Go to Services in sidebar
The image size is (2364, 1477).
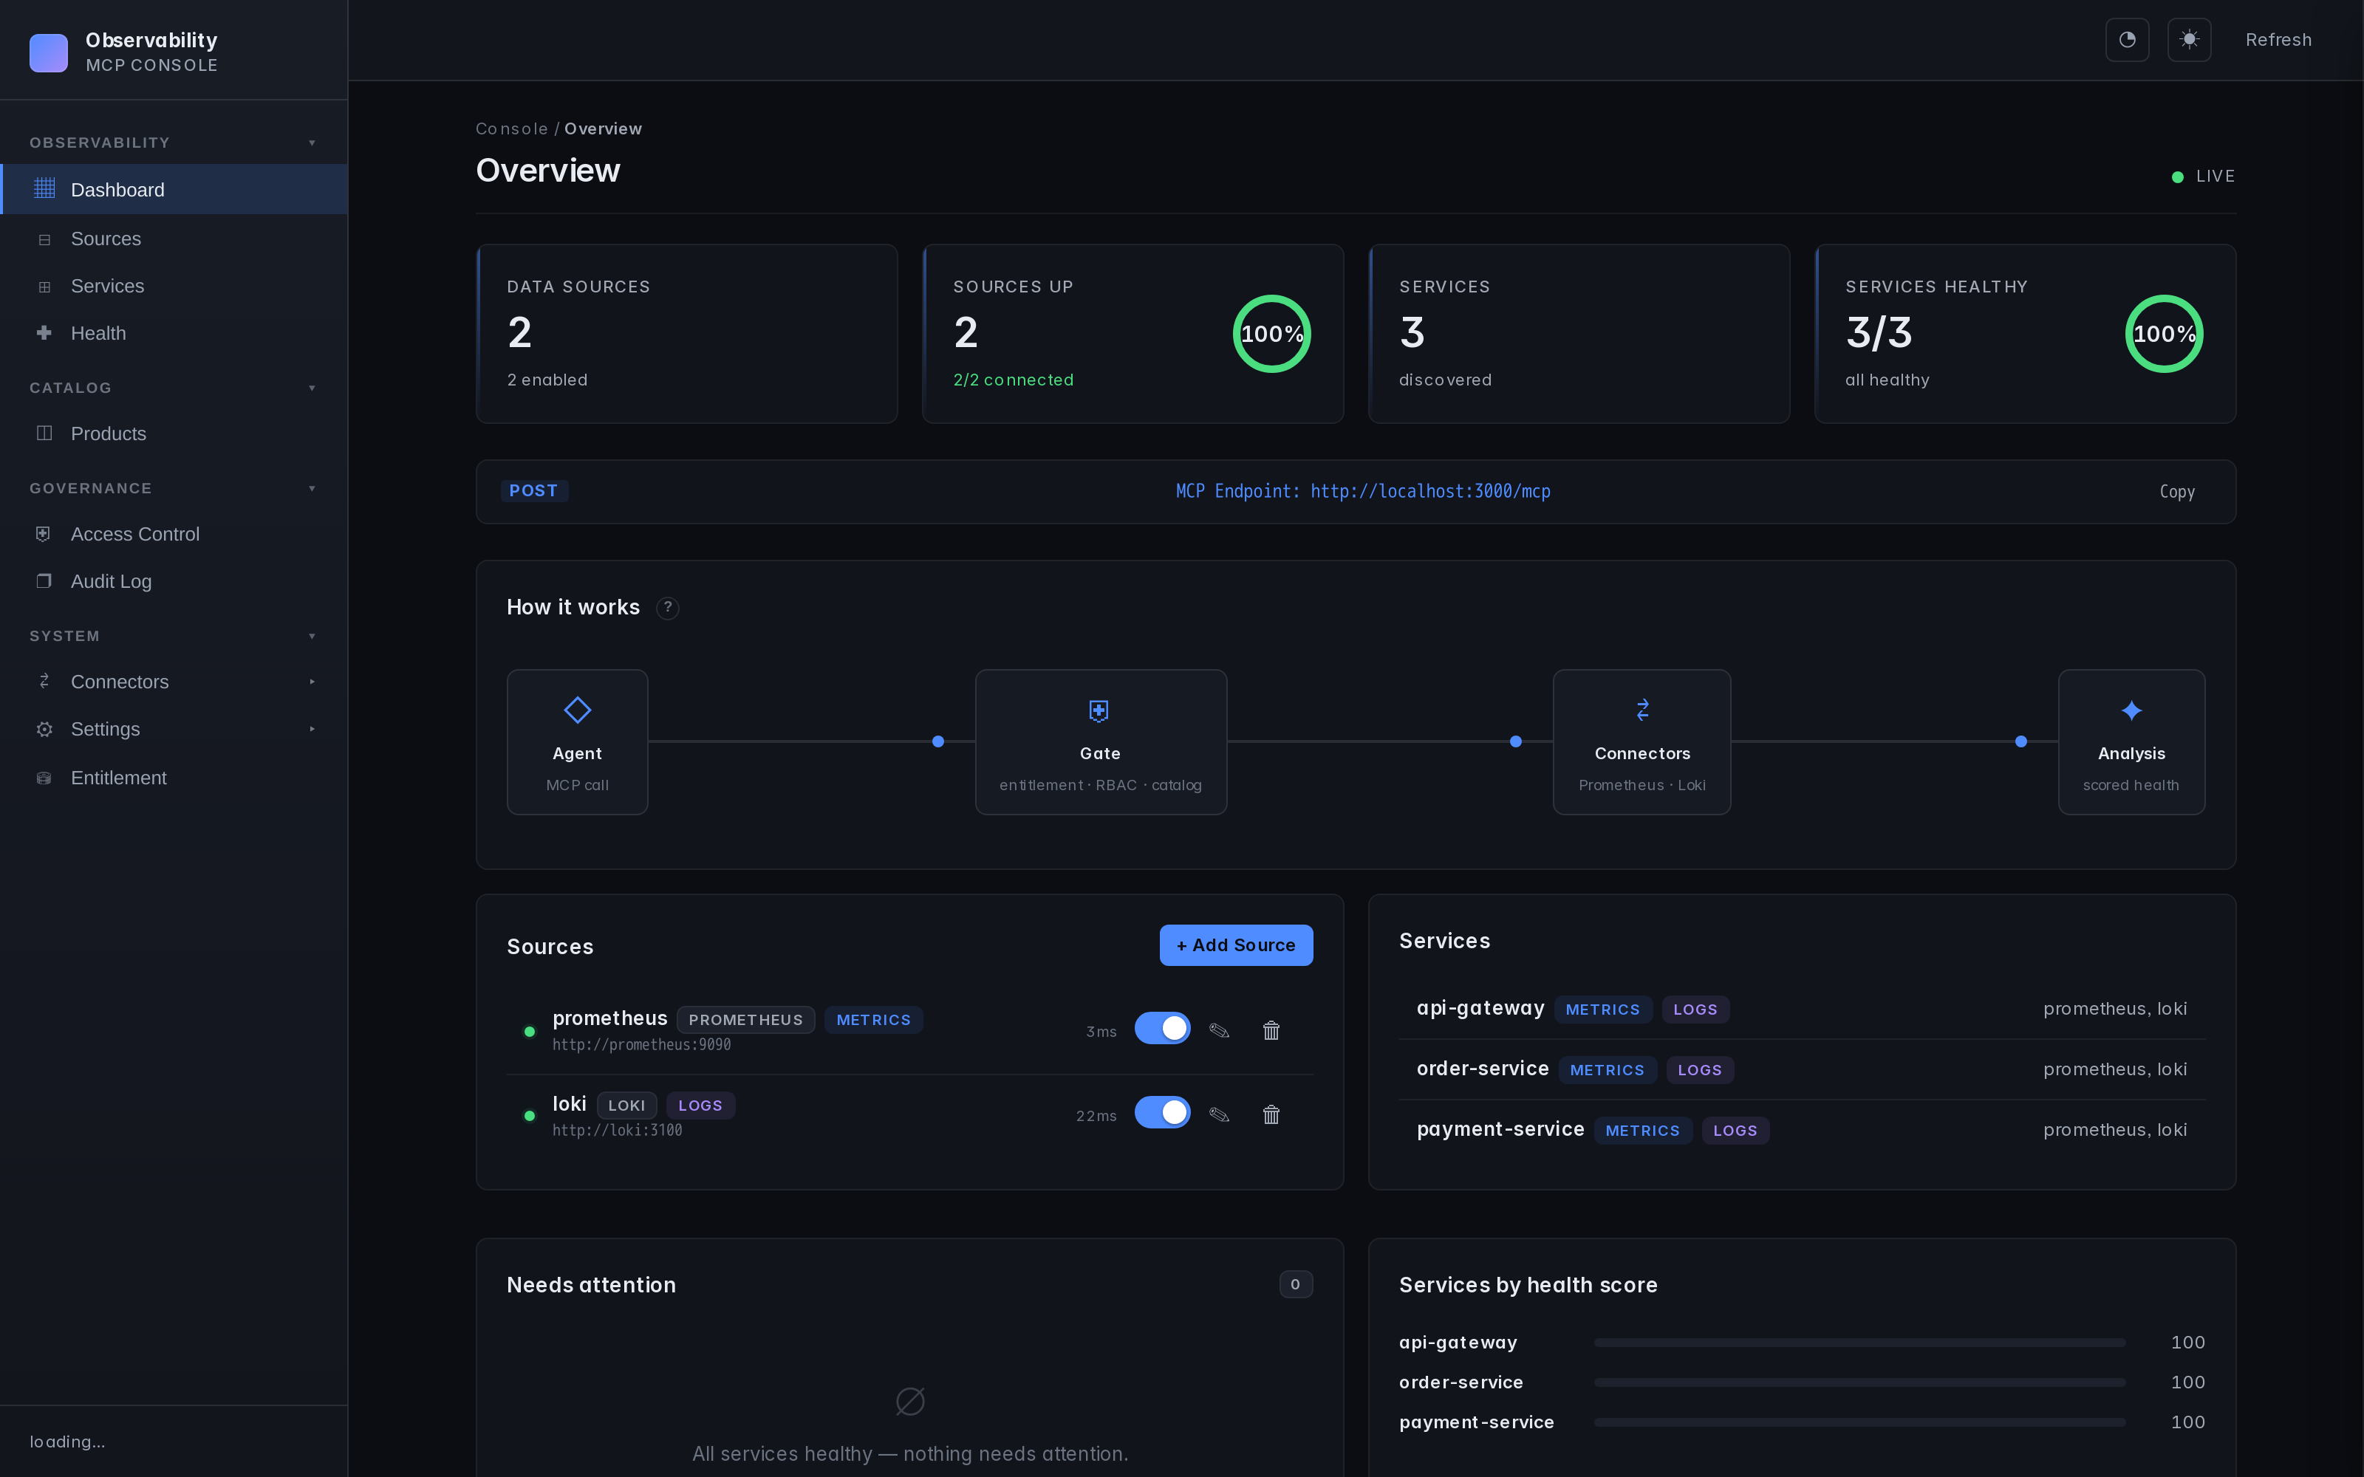(x=174, y=287)
